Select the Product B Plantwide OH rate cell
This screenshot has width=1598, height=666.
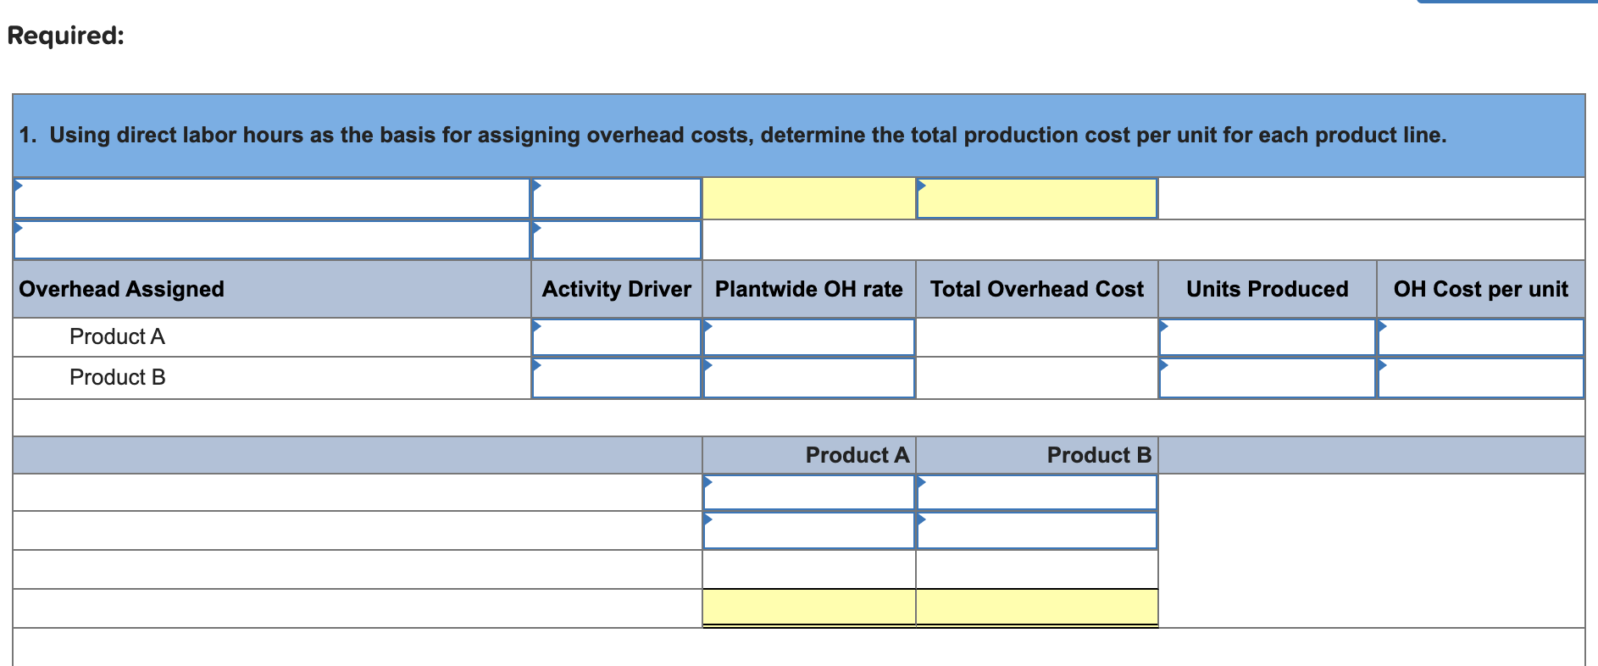click(x=809, y=378)
